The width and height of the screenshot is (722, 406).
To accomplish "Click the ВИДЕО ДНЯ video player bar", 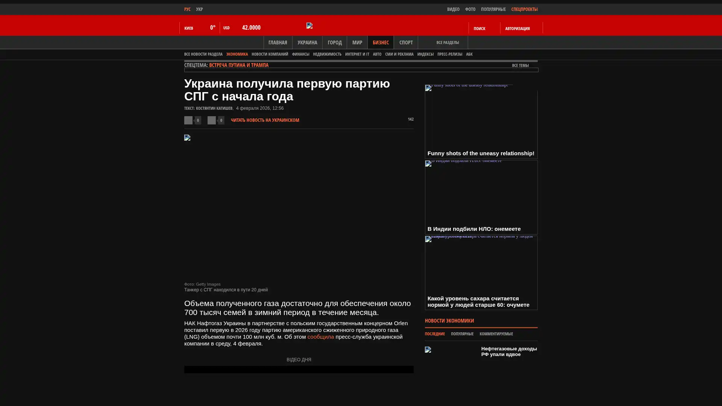I will 299,370.
